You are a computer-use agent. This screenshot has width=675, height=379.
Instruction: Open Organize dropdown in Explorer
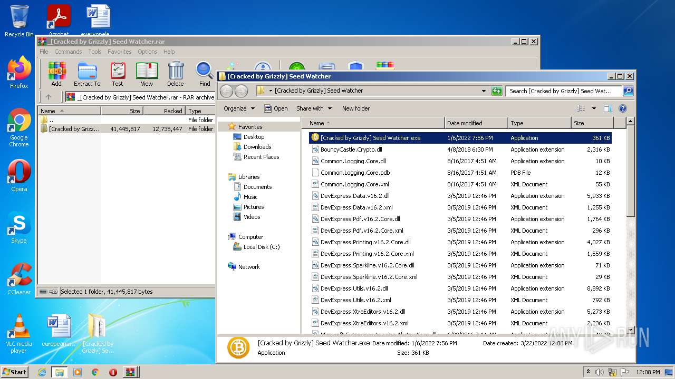click(x=239, y=108)
